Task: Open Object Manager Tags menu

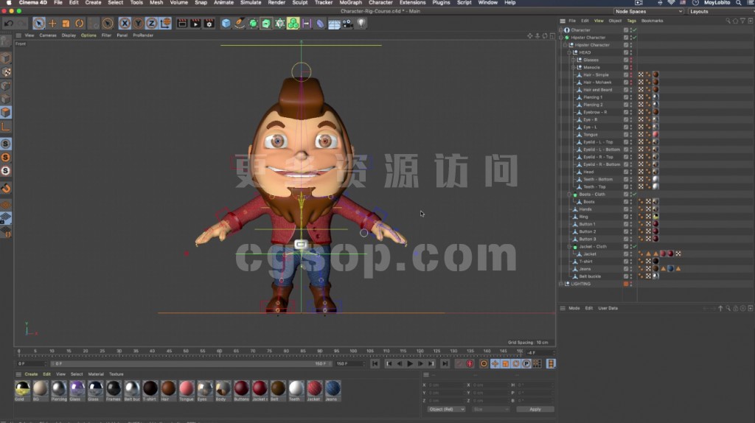Action: [631, 21]
